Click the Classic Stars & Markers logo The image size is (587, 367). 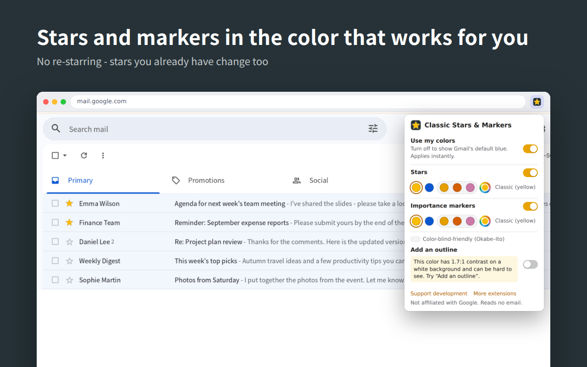point(416,125)
